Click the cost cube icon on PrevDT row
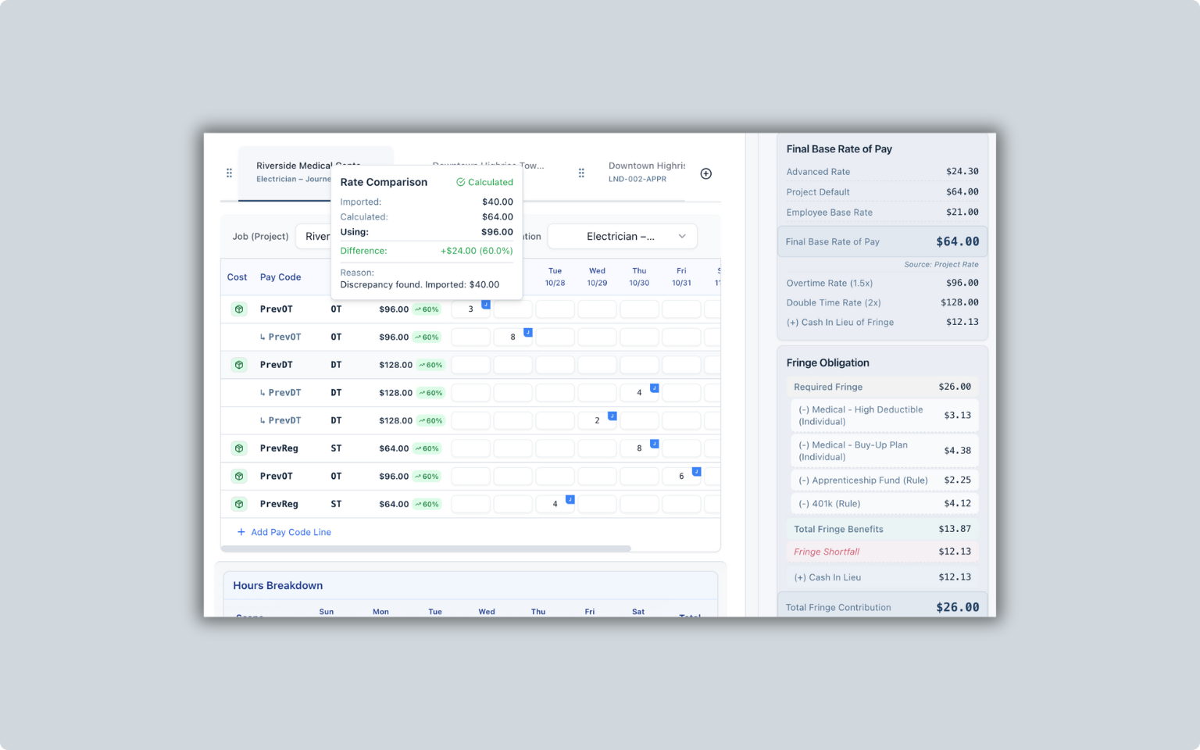Viewport: 1200px width, 750px height. (239, 365)
